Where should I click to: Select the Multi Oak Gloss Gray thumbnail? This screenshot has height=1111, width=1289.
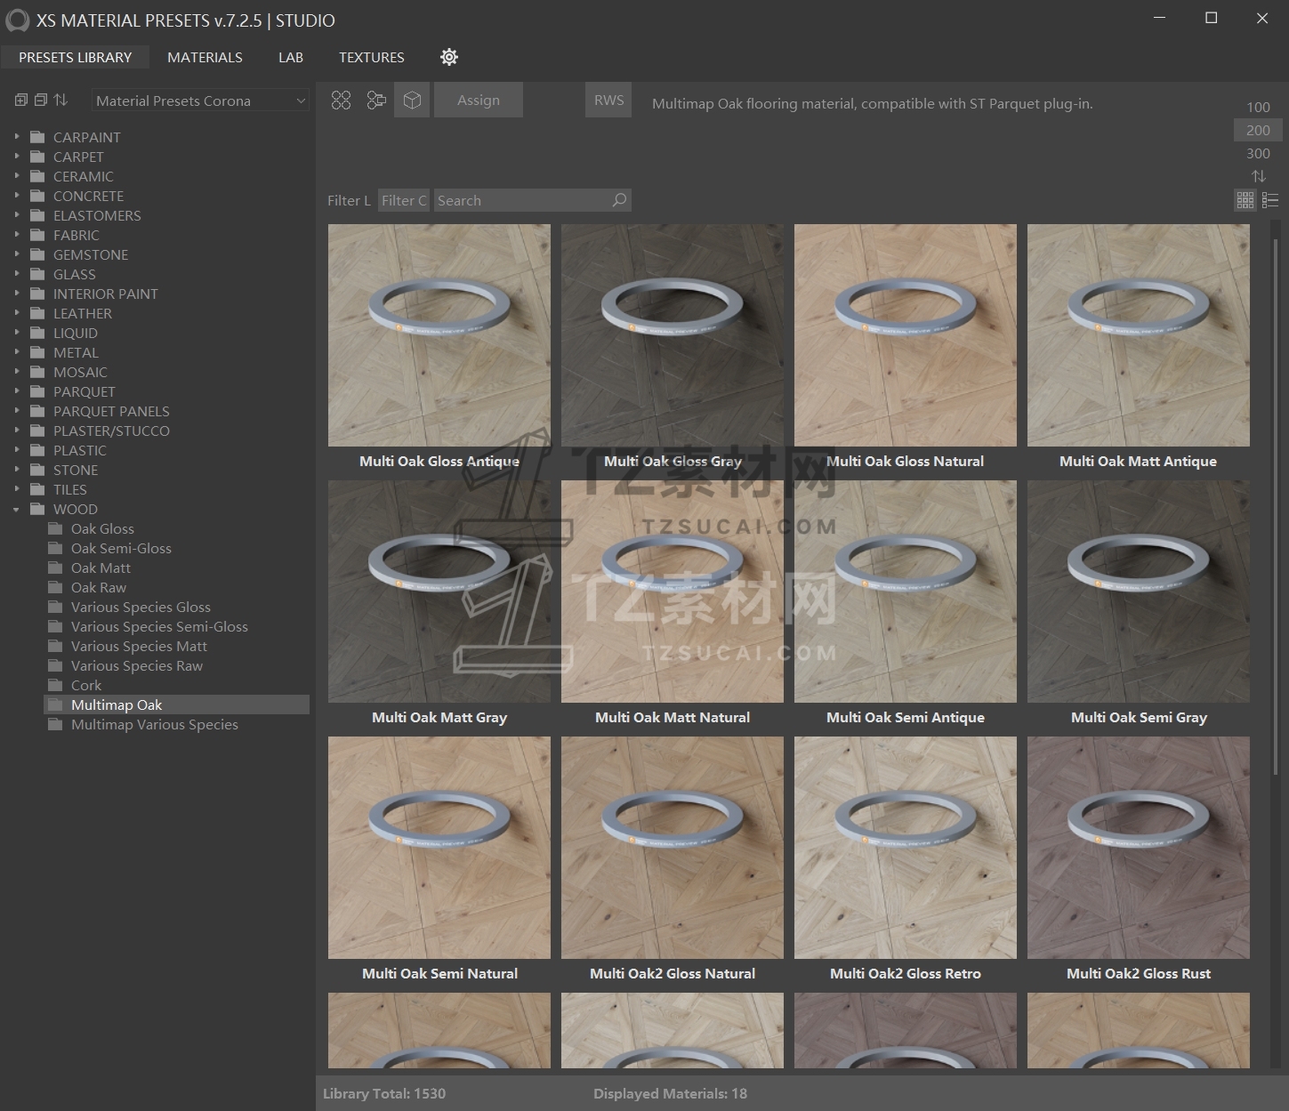(x=672, y=335)
